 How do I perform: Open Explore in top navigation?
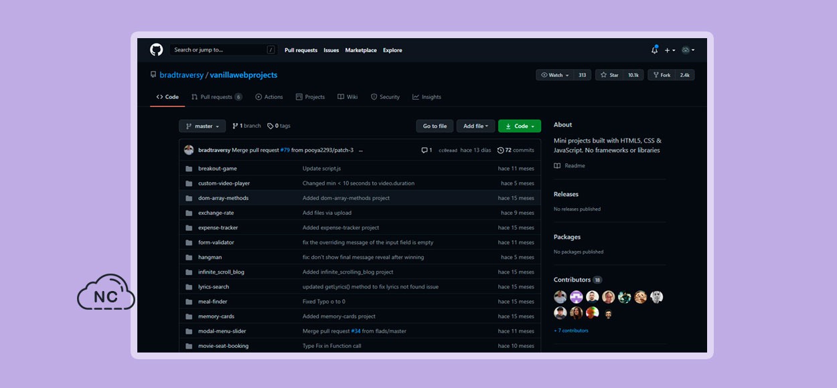click(392, 50)
